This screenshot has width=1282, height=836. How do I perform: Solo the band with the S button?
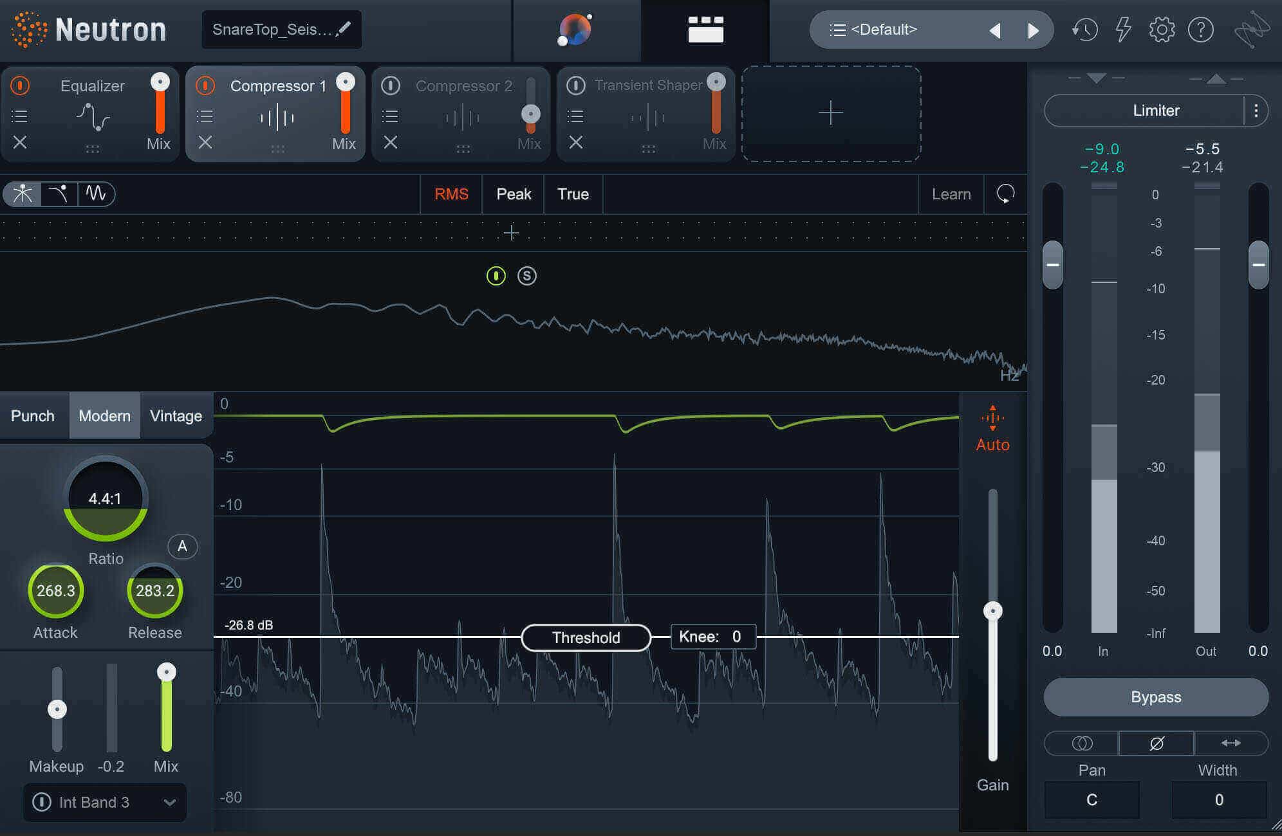(526, 276)
